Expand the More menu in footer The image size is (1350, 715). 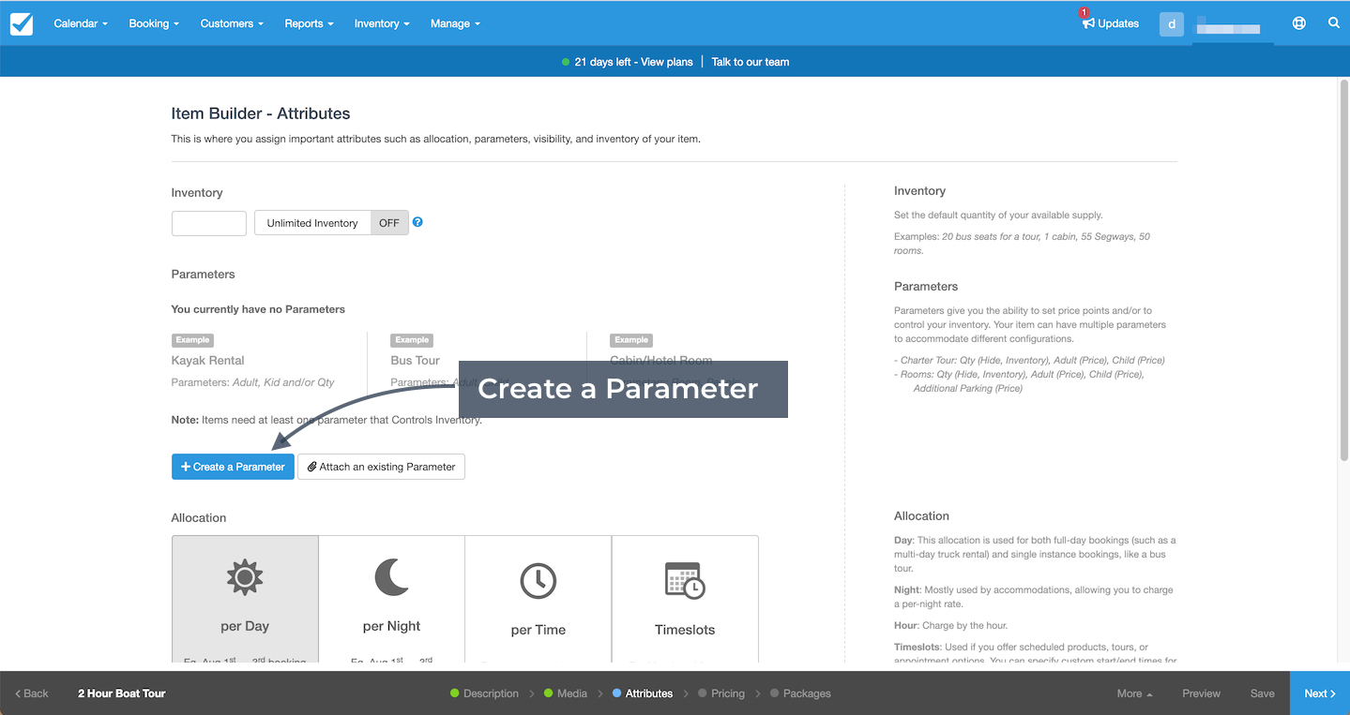tap(1134, 693)
